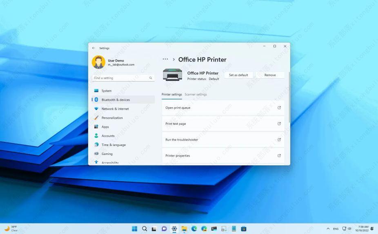378x234 pixels.
Task: Open Task View from the taskbar
Action: click(x=154, y=229)
